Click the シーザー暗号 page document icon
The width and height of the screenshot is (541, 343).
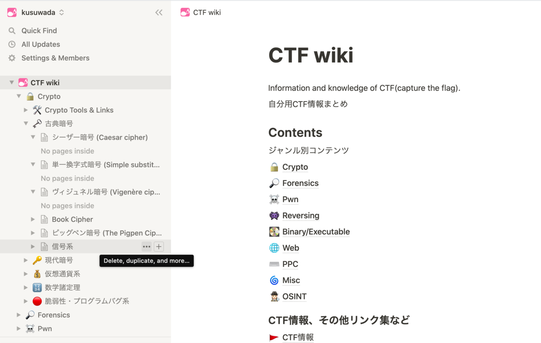click(x=44, y=137)
